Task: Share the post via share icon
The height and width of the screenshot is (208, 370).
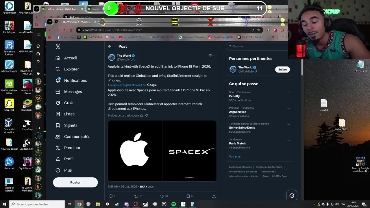Action: (x=214, y=196)
